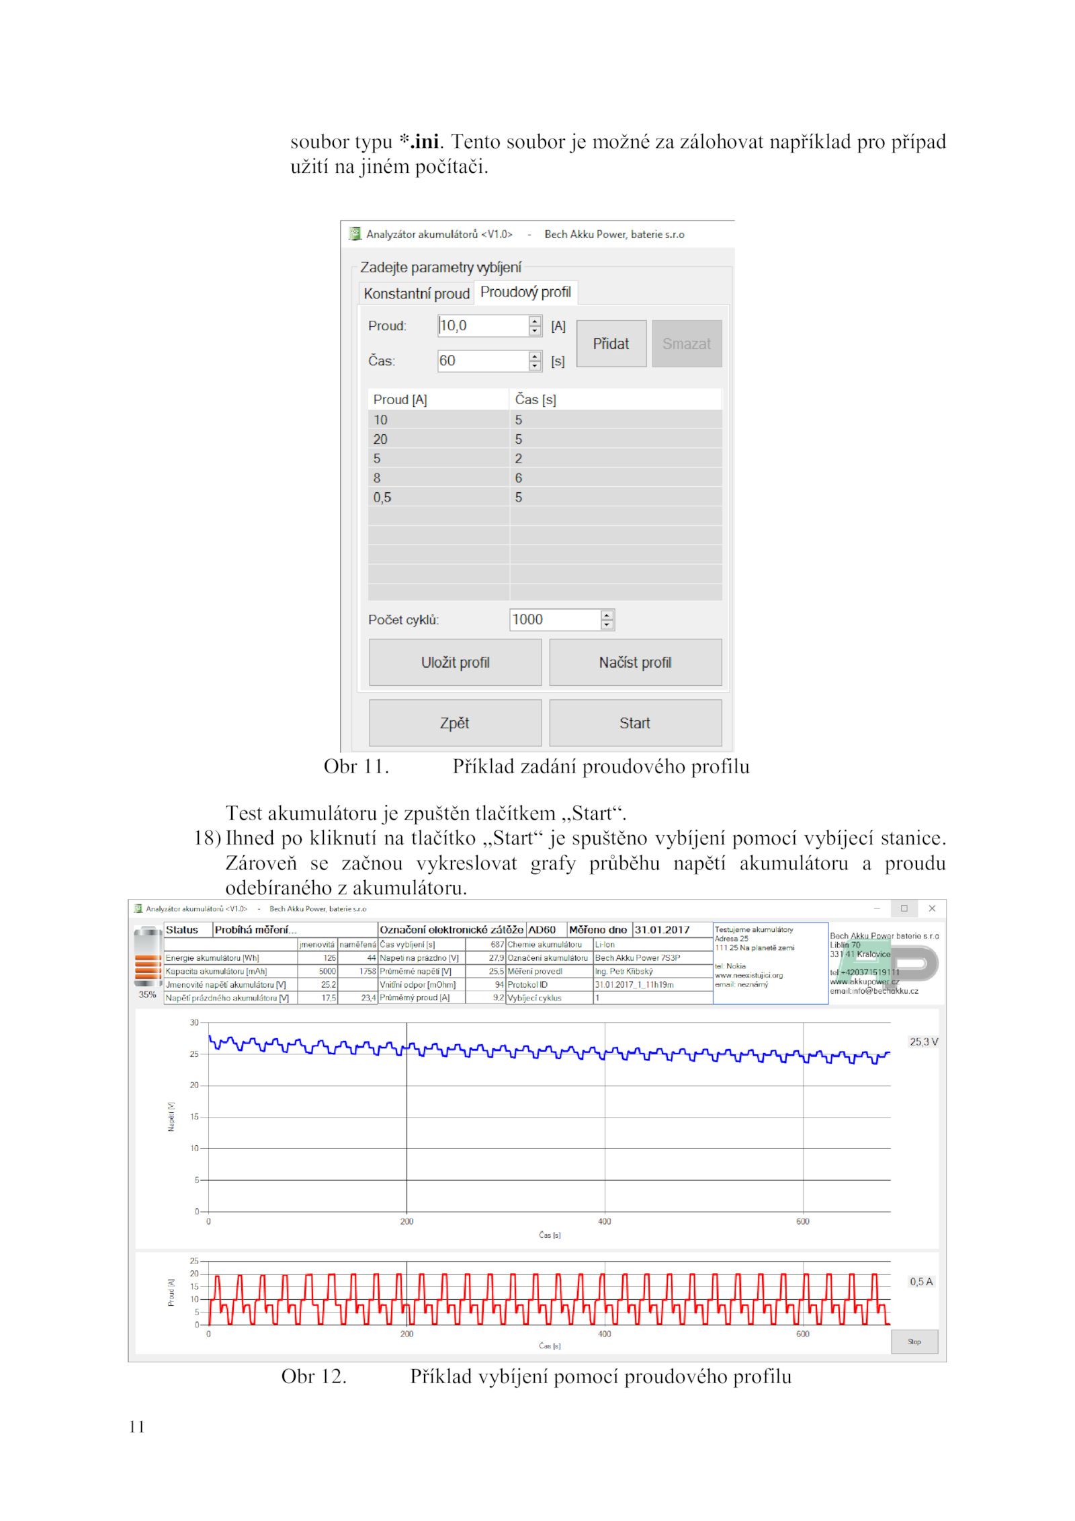Click the Ing. Petr Křibský cell
Viewport: 1075px width, 1521px height.
point(652,971)
